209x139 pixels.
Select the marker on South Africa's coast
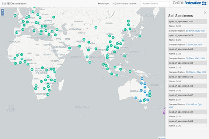click(48, 94)
